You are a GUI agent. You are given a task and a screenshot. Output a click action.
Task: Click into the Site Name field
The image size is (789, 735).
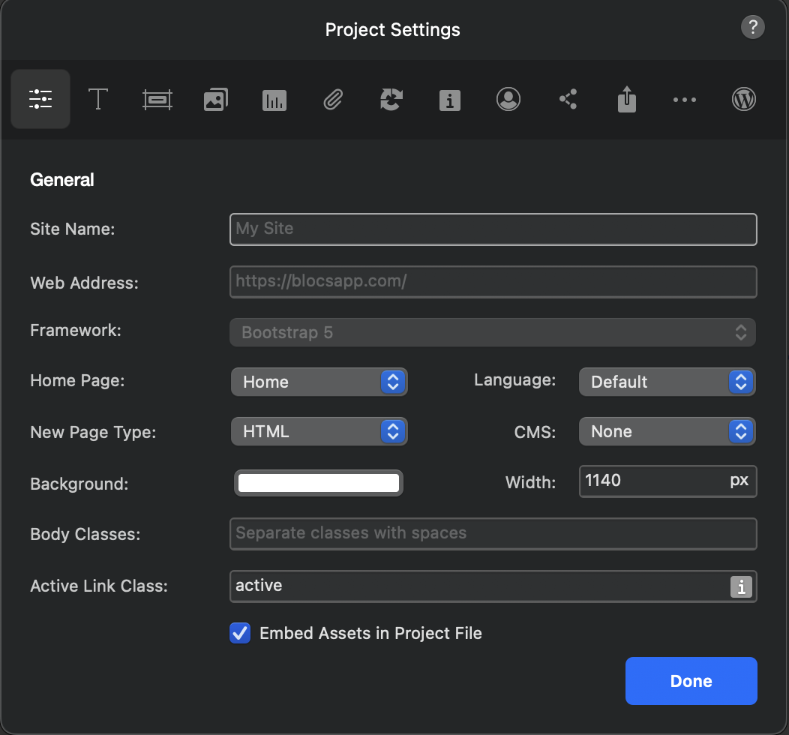[493, 229]
